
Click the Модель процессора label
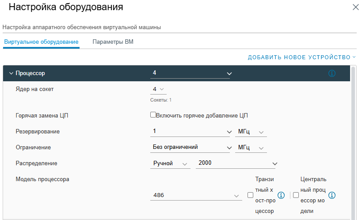click(x=42, y=179)
